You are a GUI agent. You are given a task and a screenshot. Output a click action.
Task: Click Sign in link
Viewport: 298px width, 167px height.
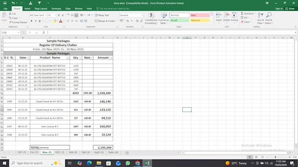click(x=279, y=9)
